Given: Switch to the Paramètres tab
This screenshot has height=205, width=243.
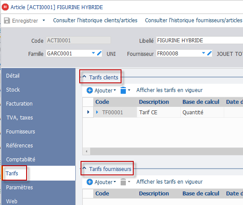Looking at the screenshot, I should point(38,188).
